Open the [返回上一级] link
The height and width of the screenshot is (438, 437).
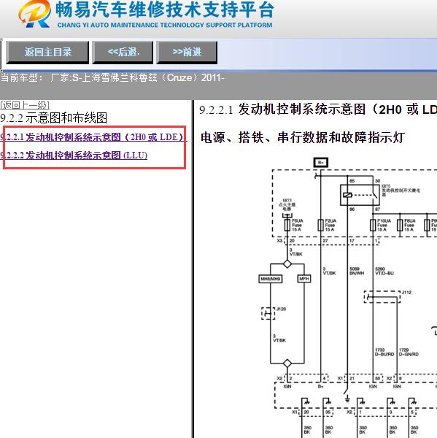[25, 105]
